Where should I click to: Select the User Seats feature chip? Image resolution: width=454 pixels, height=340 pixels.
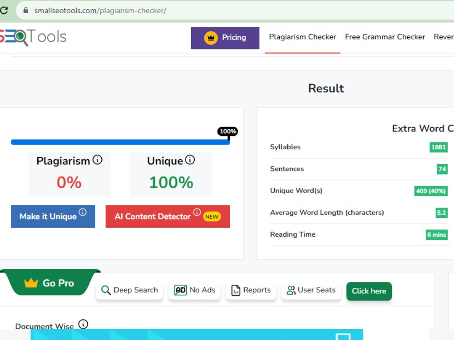311,290
